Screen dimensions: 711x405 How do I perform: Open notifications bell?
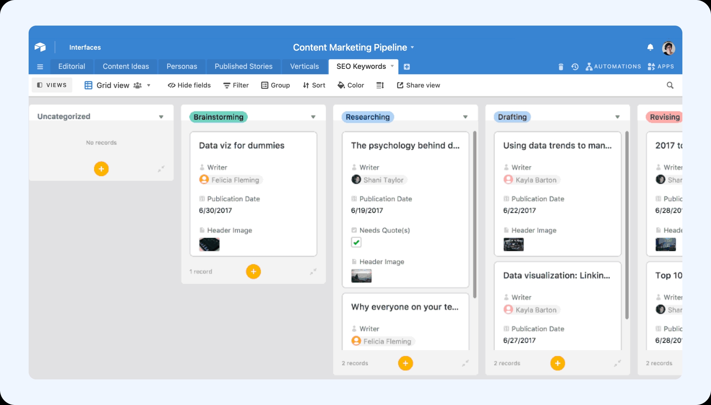coord(650,47)
